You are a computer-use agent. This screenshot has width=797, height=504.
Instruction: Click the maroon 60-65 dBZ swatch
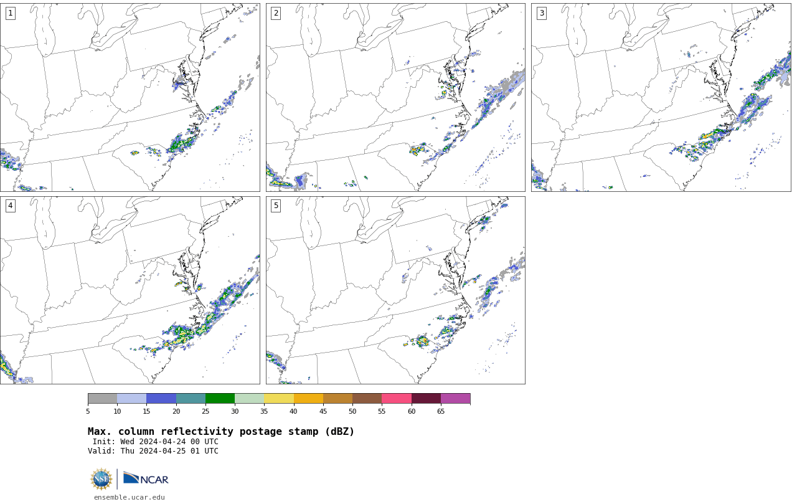pos(426,399)
